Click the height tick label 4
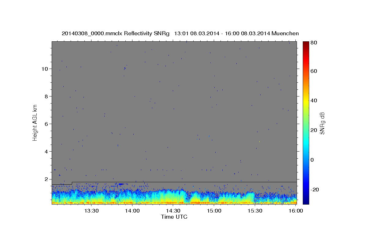This screenshot has width=367, height=245. [46, 152]
